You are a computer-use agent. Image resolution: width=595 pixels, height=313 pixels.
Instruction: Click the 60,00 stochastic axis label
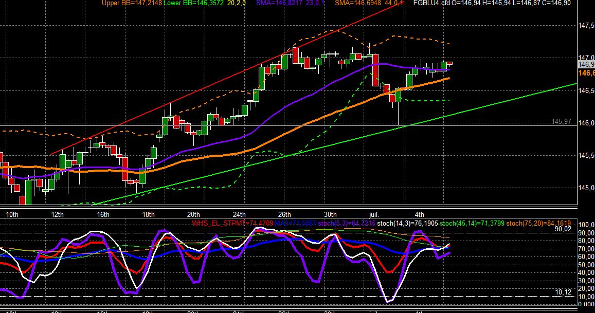click(x=587, y=256)
